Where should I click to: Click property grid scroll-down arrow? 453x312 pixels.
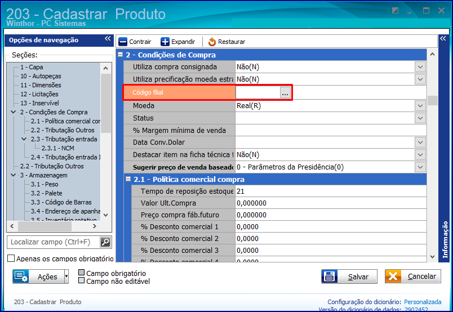tap(433, 257)
